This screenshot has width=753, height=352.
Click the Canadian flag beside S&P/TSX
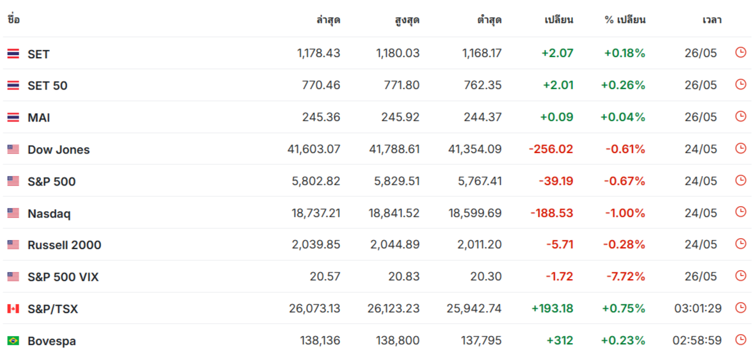[13, 308]
